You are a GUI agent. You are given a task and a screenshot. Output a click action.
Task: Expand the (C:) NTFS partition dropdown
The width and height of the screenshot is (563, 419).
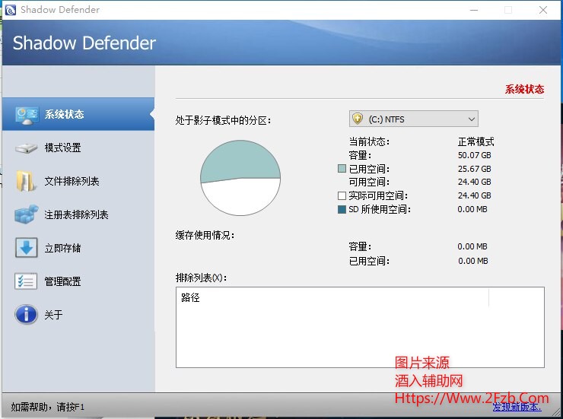414,119
